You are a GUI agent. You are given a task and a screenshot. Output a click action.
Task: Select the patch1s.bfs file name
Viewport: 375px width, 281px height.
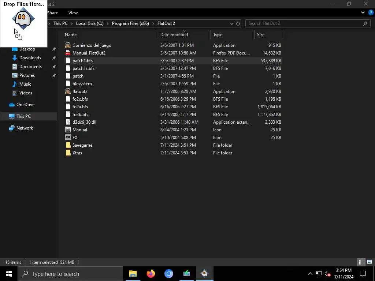(x=83, y=68)
